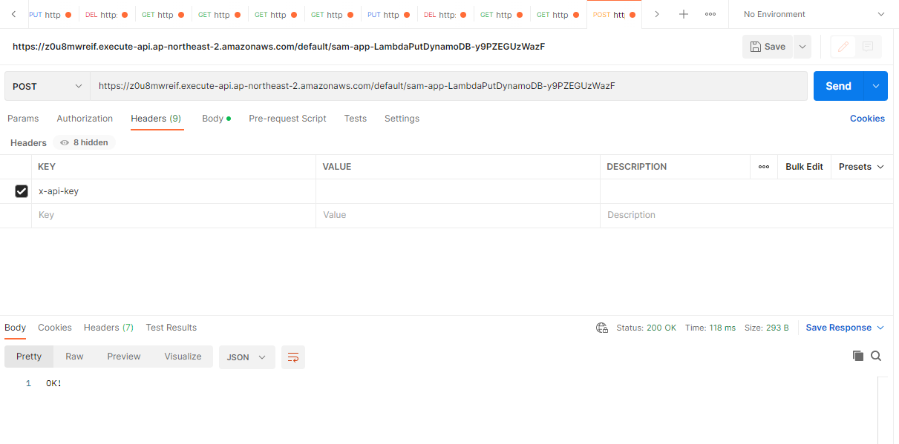Click the Time: 118 ms text
Image resolution: width=899 pixels, height=444 pixels.
point(710,328)
